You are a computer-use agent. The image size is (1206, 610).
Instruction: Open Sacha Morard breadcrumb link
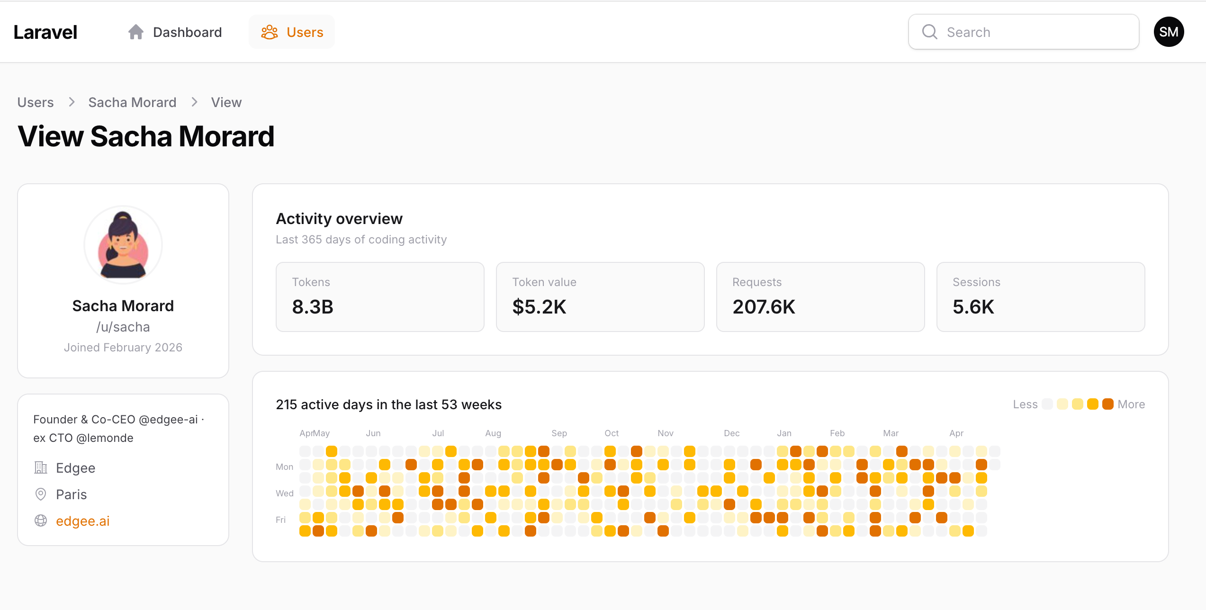132,102
